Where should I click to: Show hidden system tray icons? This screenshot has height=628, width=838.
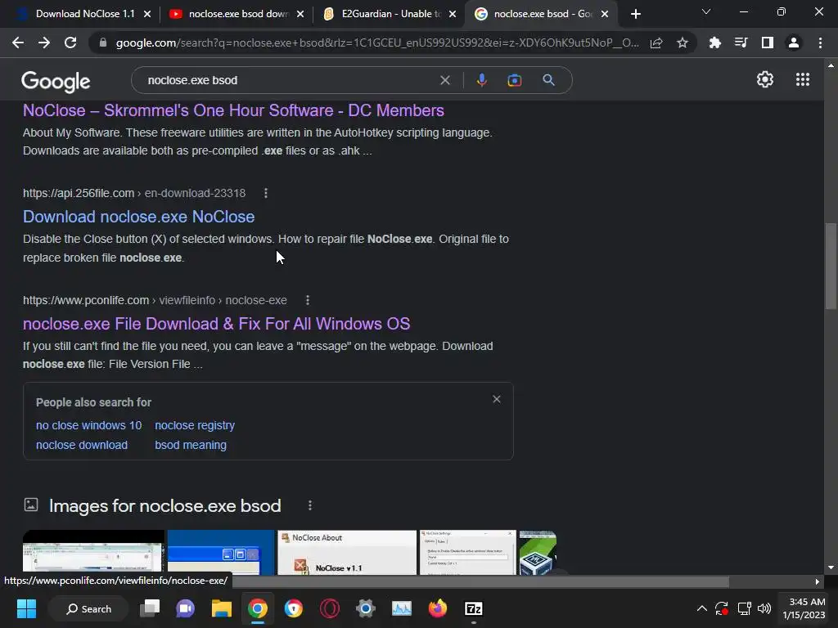tap(701, 608)
